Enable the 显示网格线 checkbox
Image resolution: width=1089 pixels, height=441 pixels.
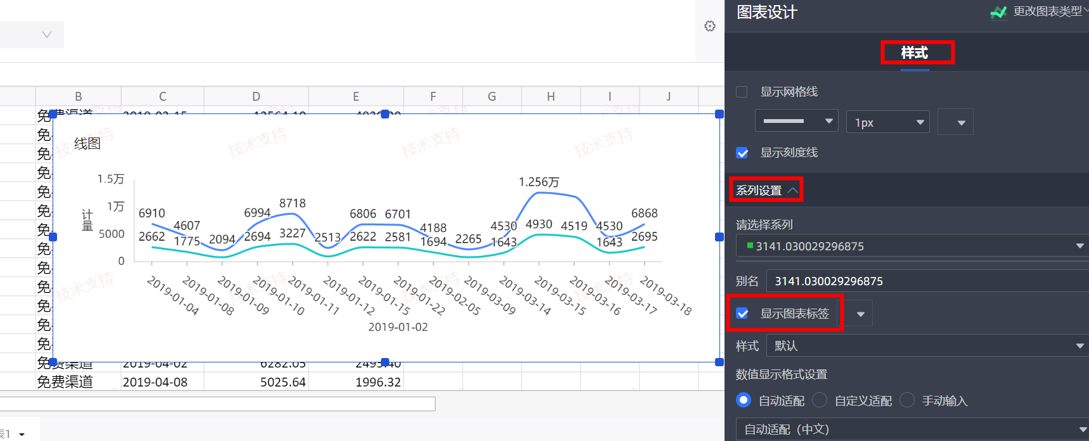tap(742, 92)
